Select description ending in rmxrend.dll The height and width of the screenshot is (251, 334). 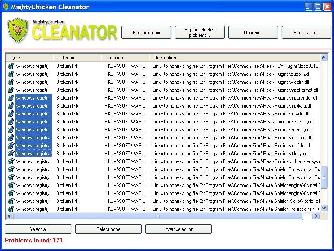232,138
